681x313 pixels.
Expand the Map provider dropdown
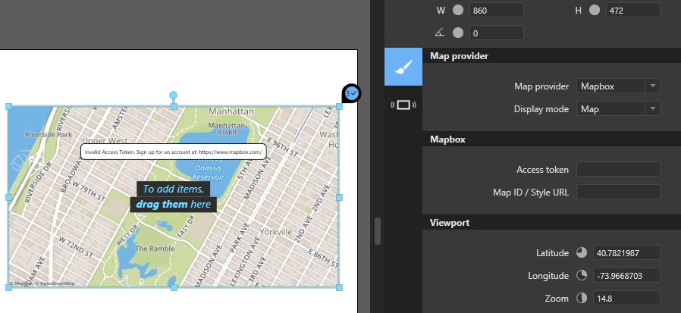pos(618,86)
